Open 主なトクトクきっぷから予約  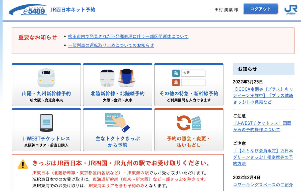pyautogui.click(x=118, y=130)
